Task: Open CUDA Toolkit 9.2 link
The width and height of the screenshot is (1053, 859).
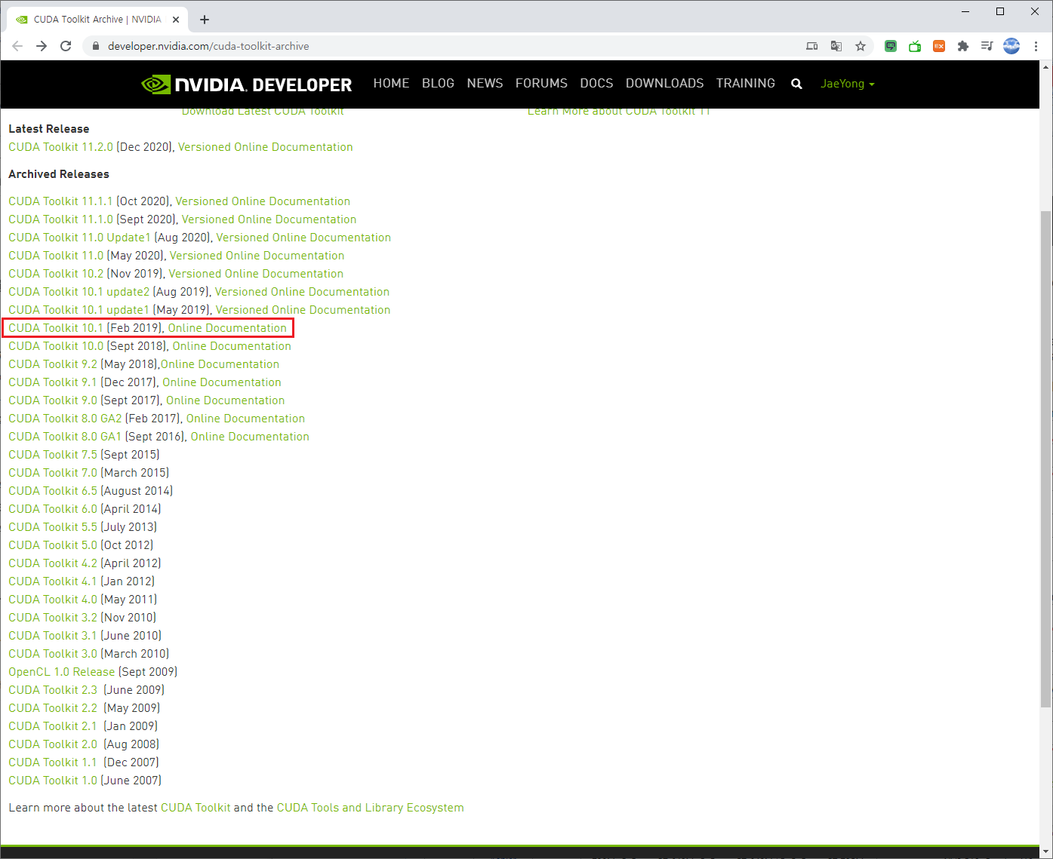Action: (53, 364)
